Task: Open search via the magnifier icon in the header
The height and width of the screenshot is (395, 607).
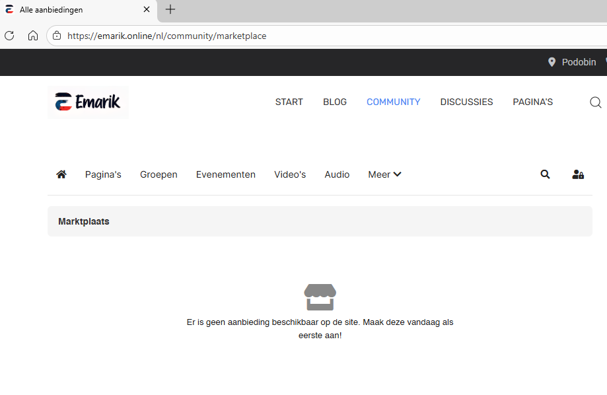Action: (595, 102)
